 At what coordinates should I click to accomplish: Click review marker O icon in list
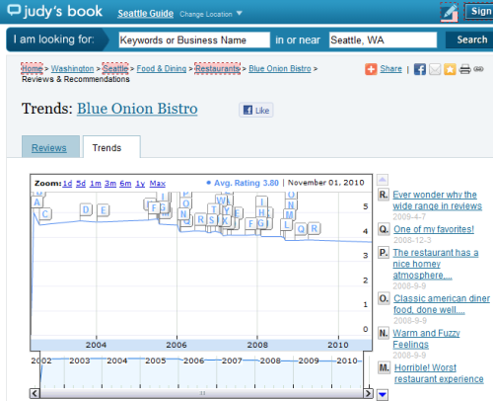(x=384, y=298)
